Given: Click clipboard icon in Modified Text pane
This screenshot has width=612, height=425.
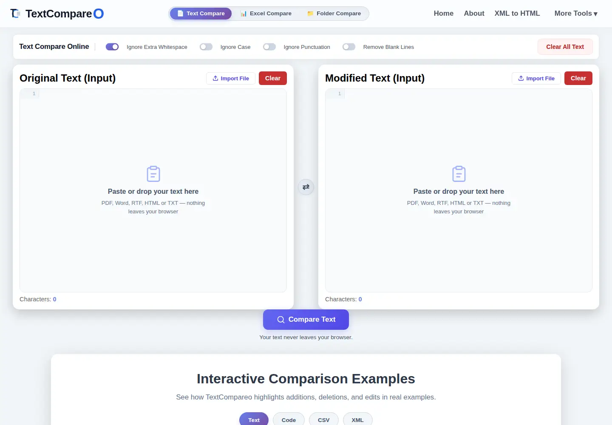Looking at the screenshot, I should coord(459,174).
